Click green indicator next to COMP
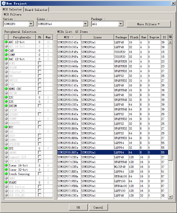The width and height of the screenshot is (177, 213). coord(6,55)
